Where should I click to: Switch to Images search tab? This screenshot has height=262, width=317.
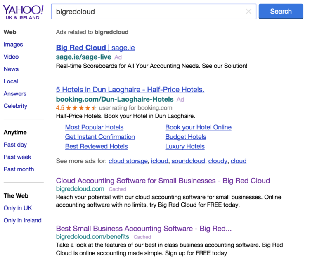[x=13, y=45]
